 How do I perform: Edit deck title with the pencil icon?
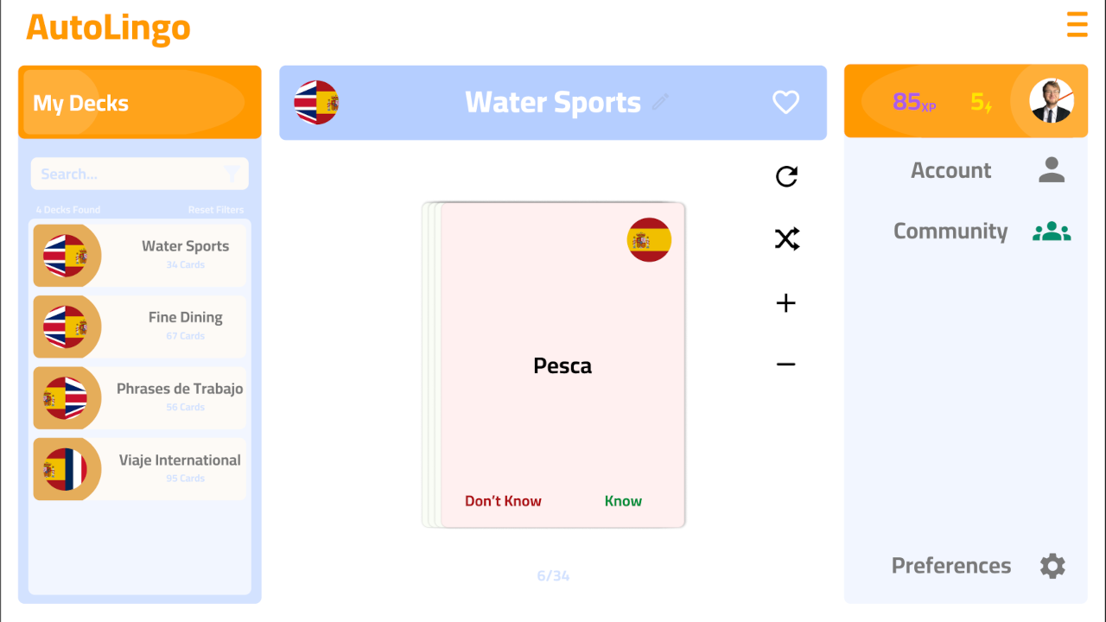coord(660,102)
